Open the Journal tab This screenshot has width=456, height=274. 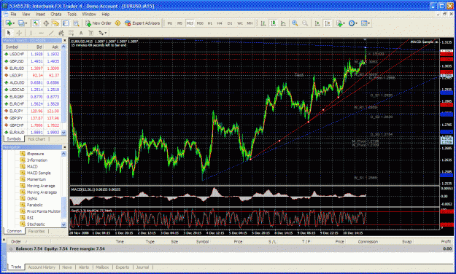pos(142,267)
